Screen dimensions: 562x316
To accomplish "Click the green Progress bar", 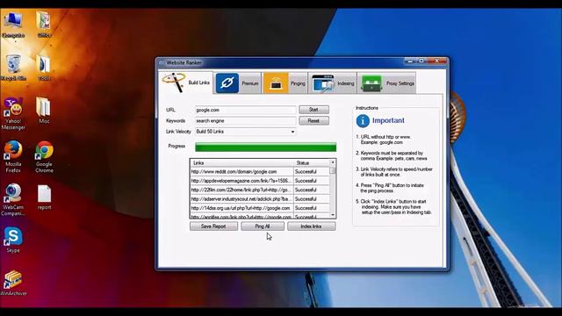I will pyautogui.click(x=265, y=147).
